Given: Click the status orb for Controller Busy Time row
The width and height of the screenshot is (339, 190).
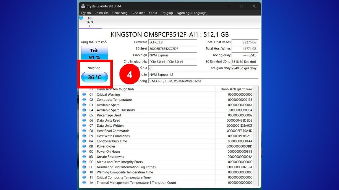Looking at the screenshot, I should [x=84, y=141].
